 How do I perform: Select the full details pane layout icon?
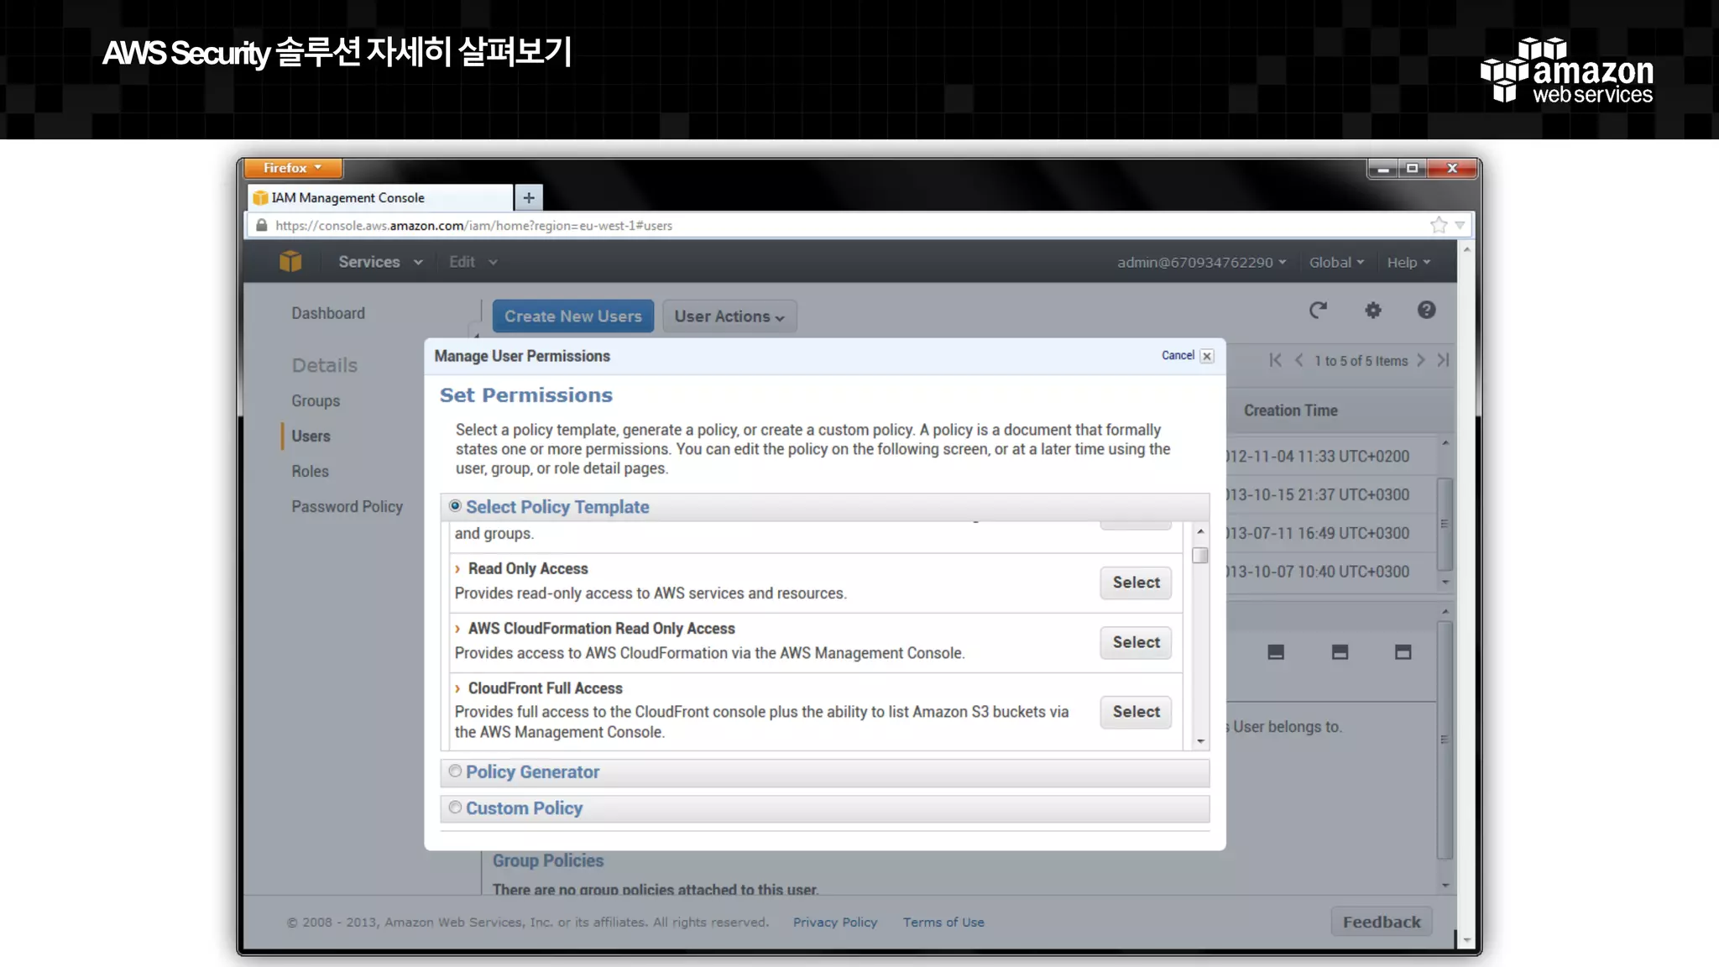[x=1403, y=652]
